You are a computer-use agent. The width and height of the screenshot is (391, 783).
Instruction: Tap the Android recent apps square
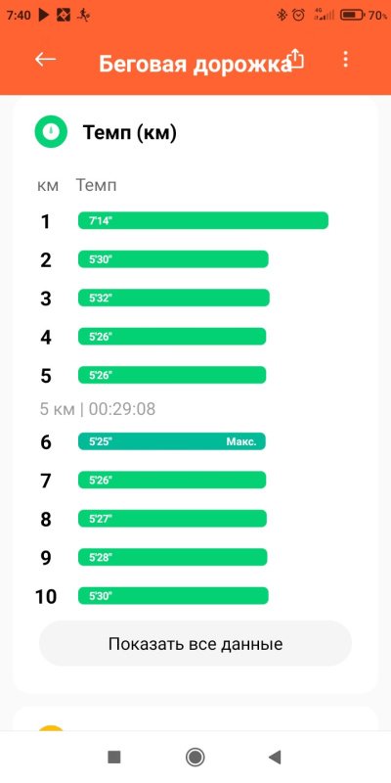[x=114, y=758]
